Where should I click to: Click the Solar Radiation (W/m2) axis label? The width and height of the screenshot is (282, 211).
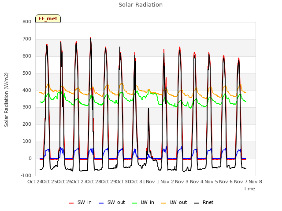pyautogui.click(x=6, y=100)
